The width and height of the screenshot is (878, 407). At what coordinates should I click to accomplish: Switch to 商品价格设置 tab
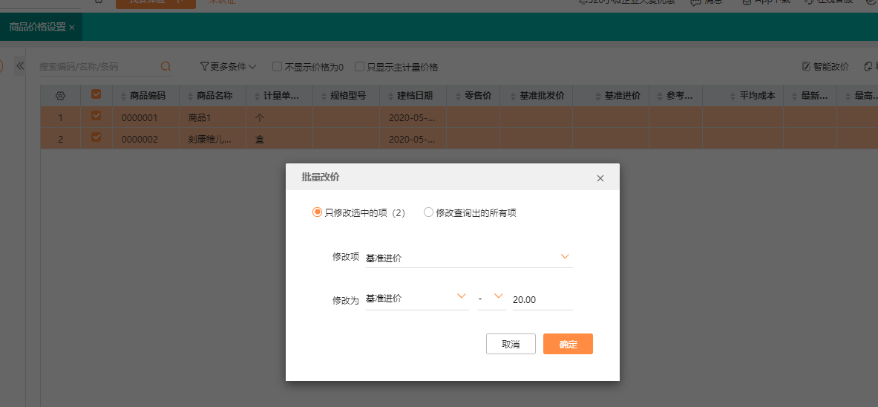coord(38,27)
